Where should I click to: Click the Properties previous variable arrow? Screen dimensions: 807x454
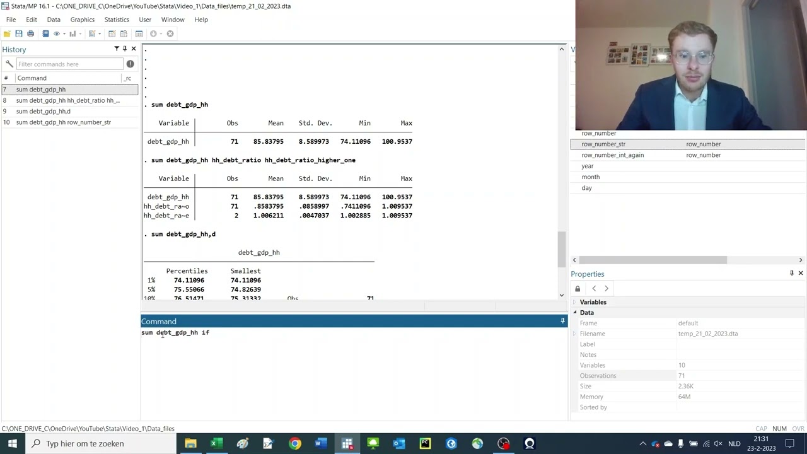pyautogui.click(x=594, y=289)
